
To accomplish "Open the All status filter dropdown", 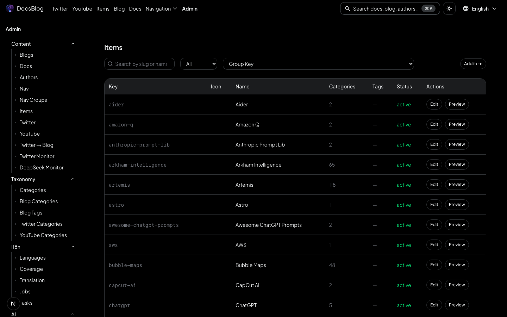I will tap(199, 64).
